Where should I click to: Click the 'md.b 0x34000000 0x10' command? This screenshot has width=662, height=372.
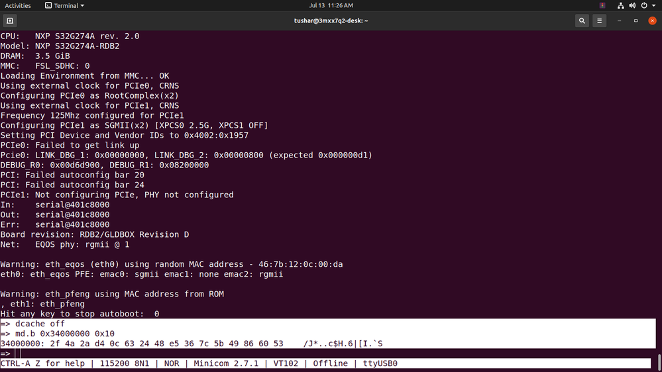pyautogui.click(x=58, y=334)
